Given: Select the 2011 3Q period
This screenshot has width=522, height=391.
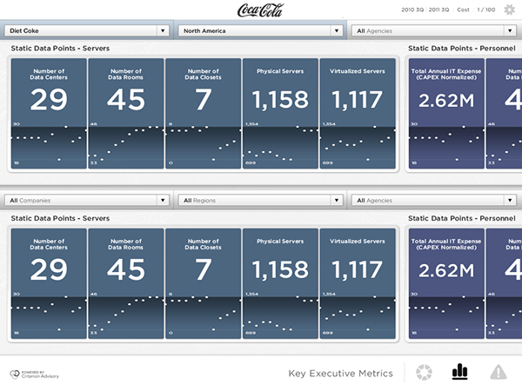Looking at the screenshot, I should (x=438, y=10).
